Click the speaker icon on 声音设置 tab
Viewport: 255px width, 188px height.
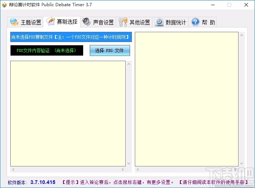(x=86, y=22)
